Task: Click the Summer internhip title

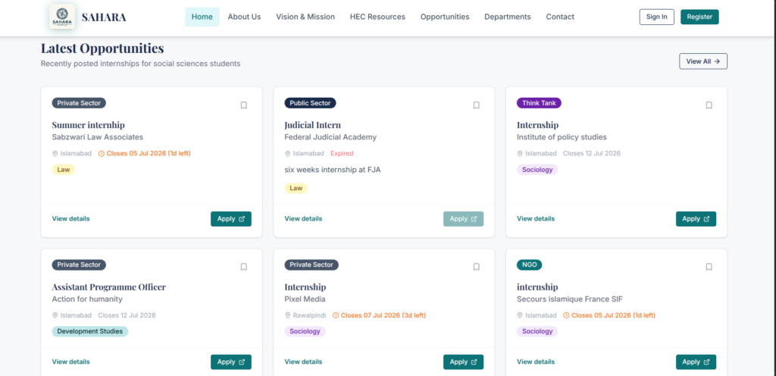Action: coord(89,124)
